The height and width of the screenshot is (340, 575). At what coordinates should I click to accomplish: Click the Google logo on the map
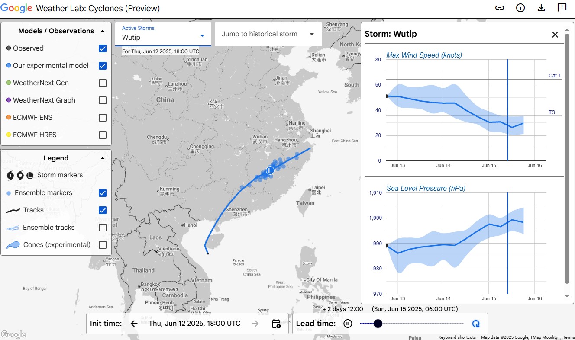13,334
